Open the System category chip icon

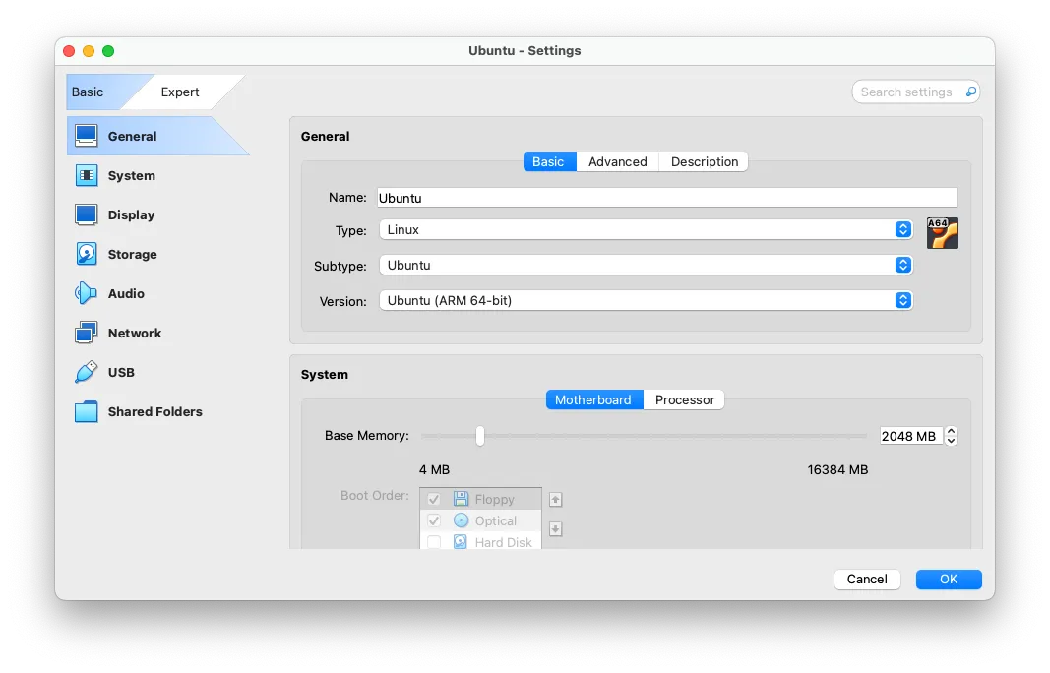click(x=87, y=175)
